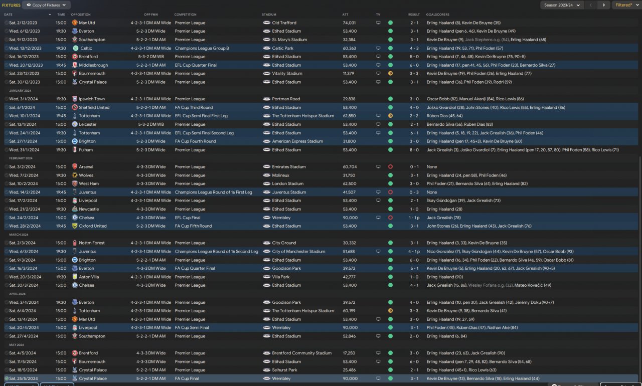642x386 pixels.
Task: Sort fixtures by the Opposition column header
Action: tap(81, 15)
